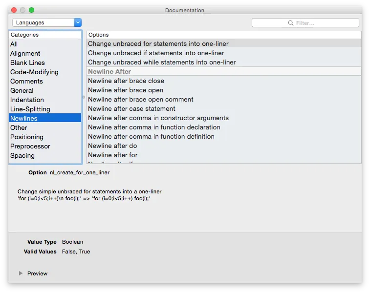
Task: Select the Blank Lines category
Action: pyautogui.click(x=45, y=63)
